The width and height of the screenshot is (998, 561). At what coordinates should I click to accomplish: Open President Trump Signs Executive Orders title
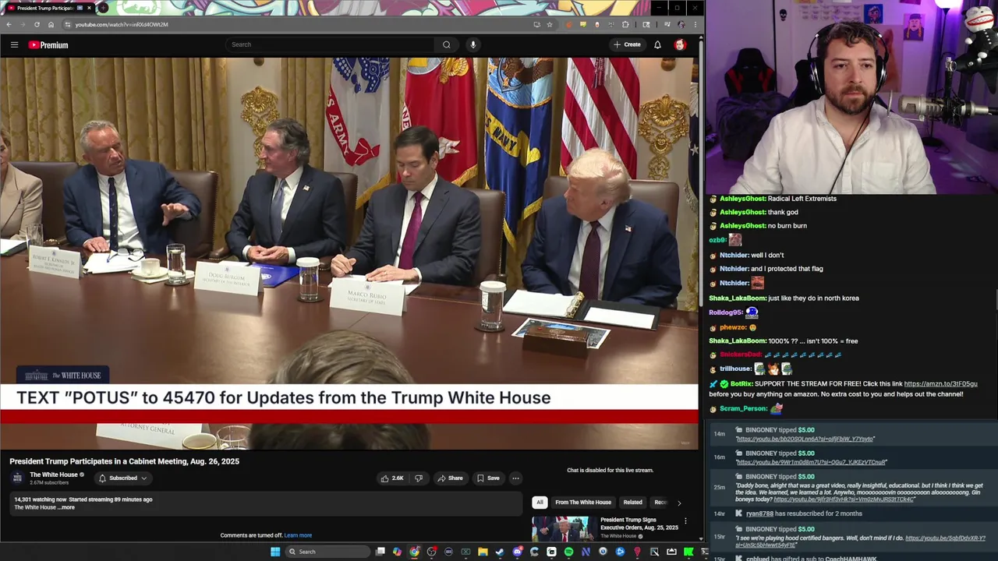point(639,524)
